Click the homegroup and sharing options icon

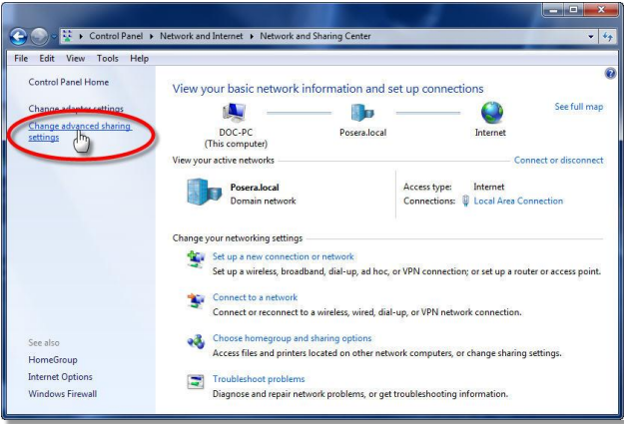tap(196, 342)
